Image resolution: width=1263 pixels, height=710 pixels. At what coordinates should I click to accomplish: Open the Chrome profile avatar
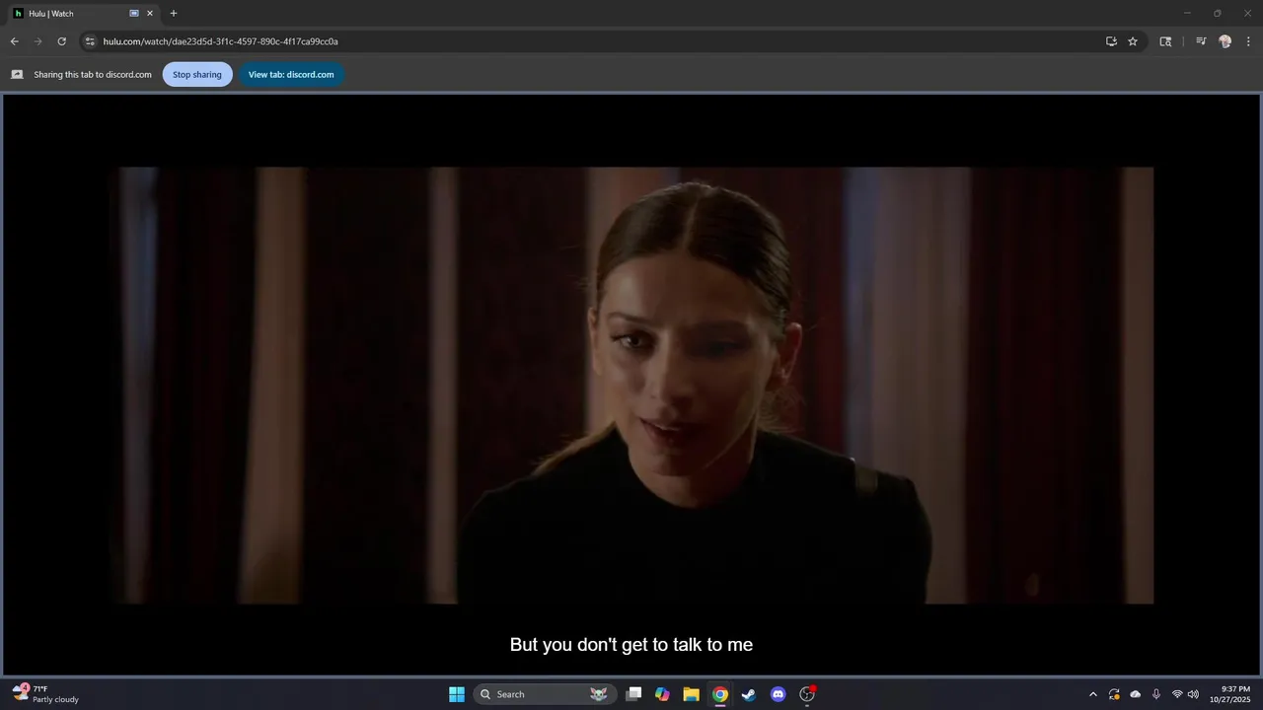(x=1226, y=41)
